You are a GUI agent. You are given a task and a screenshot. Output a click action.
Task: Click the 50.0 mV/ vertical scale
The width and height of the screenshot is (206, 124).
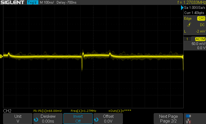[198, 44]
